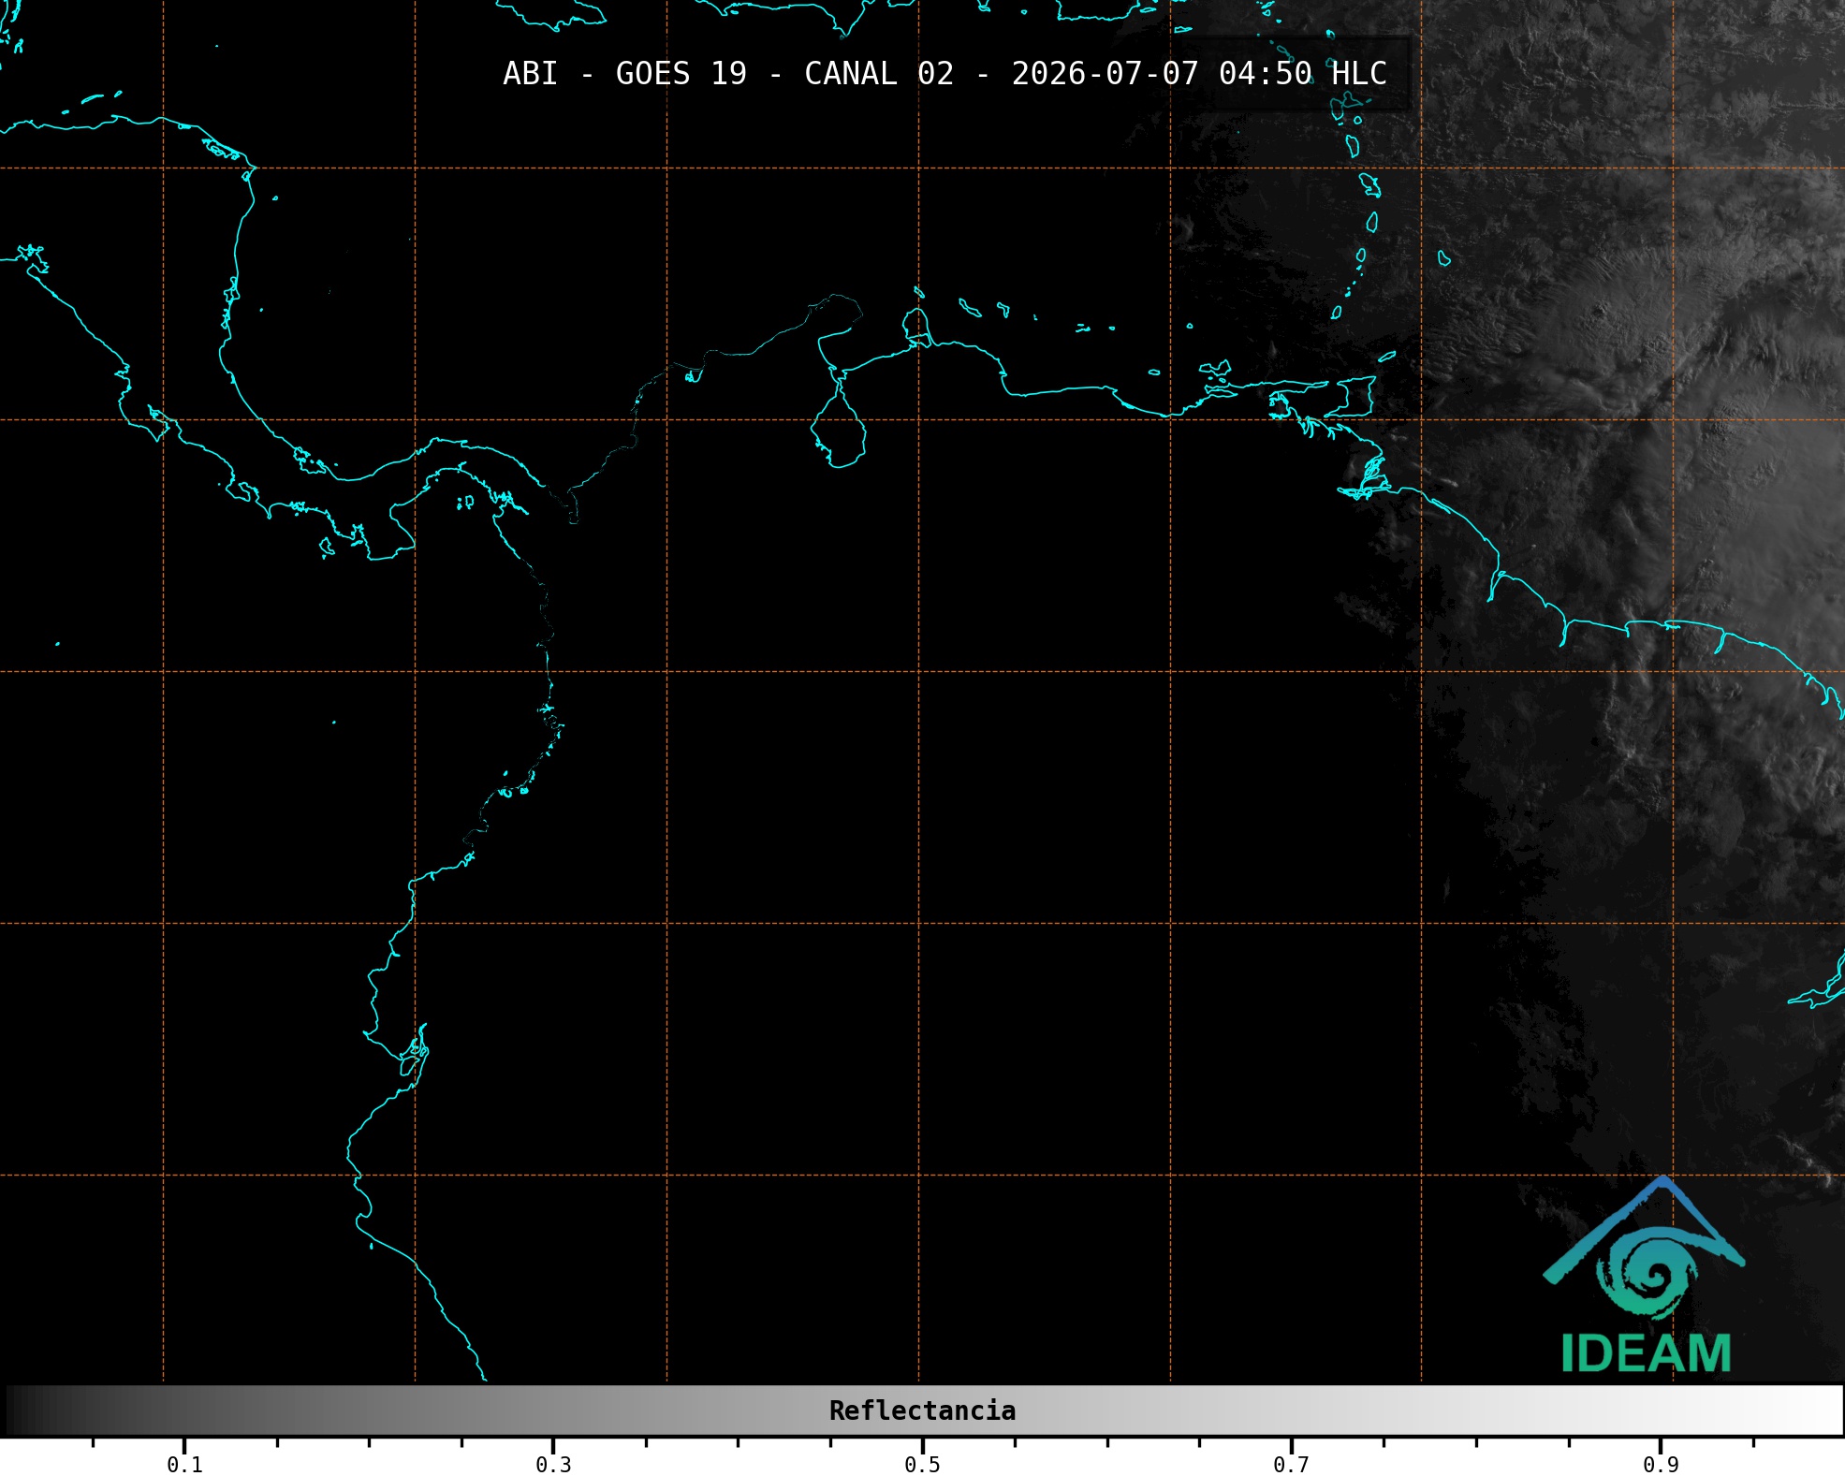This screenshot has height=1476, width=1845.
Task: Click the colorbar tick label "0.7"
Action: (x=1291, y=1465)
